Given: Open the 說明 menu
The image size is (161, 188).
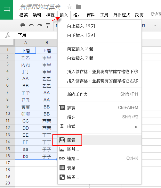Looking at the screenshot, I should coord(139,15).
